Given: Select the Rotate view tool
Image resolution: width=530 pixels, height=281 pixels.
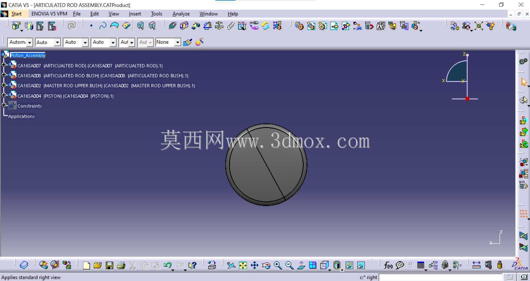Looking at the screenshot, I should [266, 266].
